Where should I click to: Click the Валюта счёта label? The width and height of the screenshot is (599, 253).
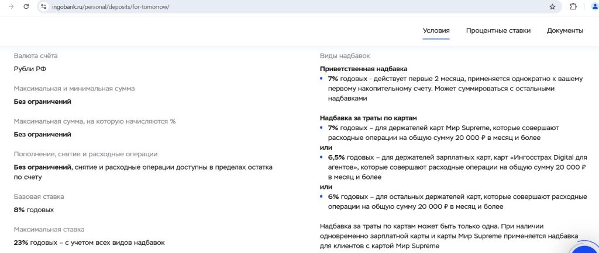(x=36, y=56)
